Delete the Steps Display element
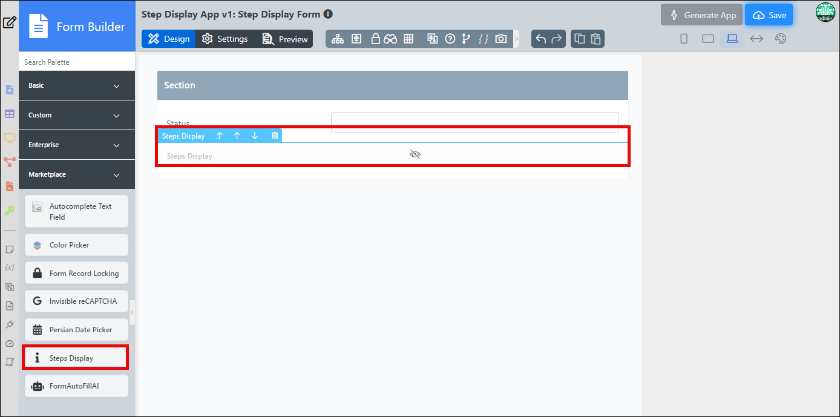 pos(275,136)
